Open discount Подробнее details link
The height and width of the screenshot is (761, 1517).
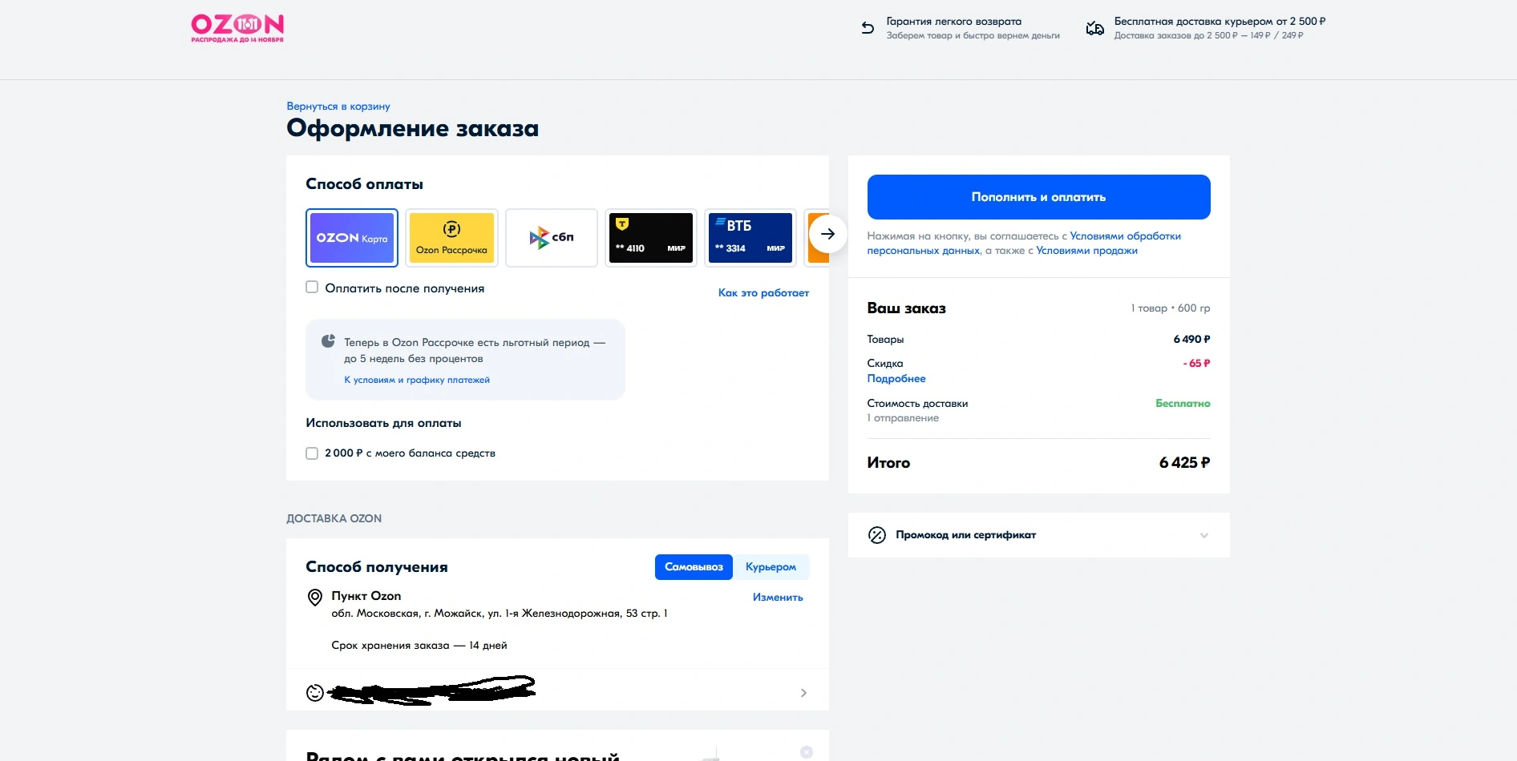point(896,379)
